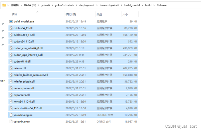Select the yolov6n.engine file name
This screenshot has height=131, width=201.
click(23, 115)
